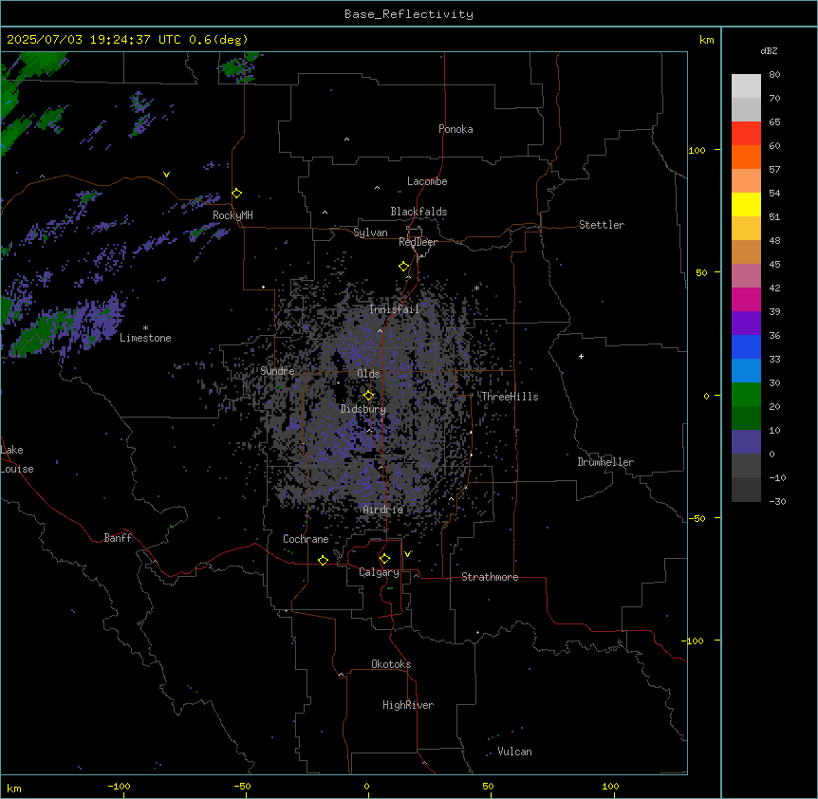Click the Cochrane city label
Image resolution: width=818 pixels, height=799 pixels.
click(306, 539)
